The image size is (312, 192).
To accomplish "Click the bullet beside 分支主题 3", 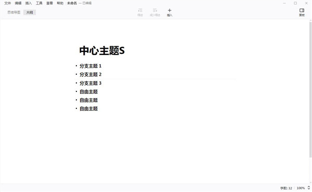I will point(76,83).
